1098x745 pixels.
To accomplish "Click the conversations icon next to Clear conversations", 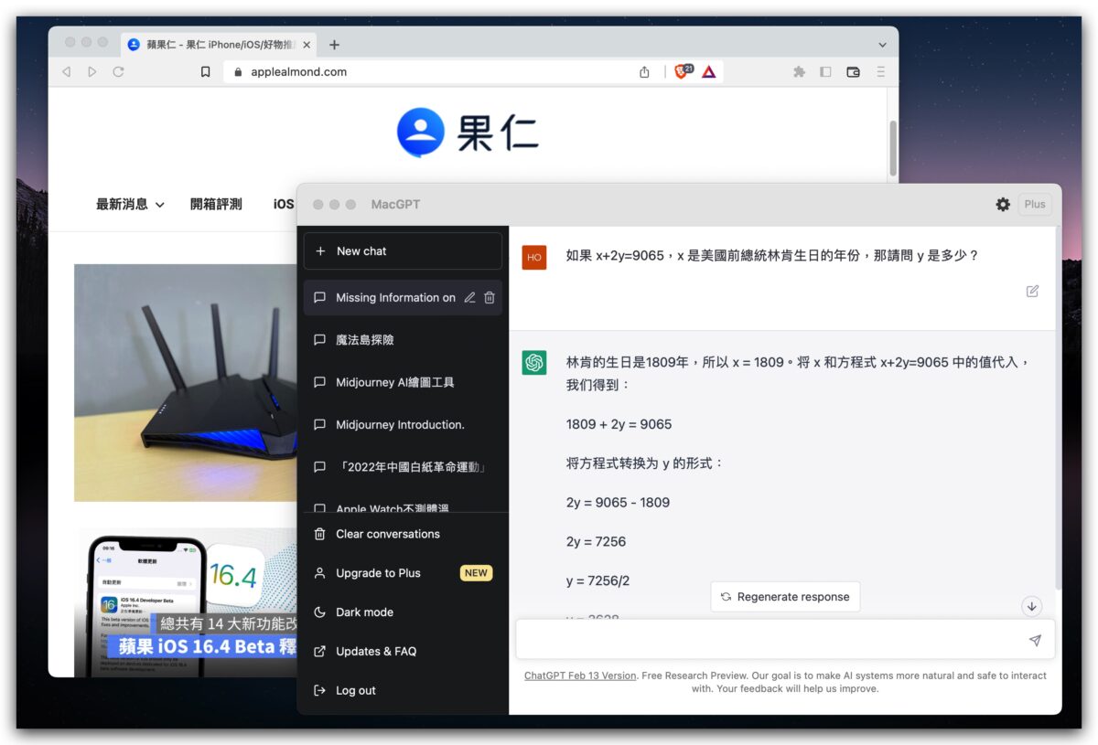I will pos(319,534).
